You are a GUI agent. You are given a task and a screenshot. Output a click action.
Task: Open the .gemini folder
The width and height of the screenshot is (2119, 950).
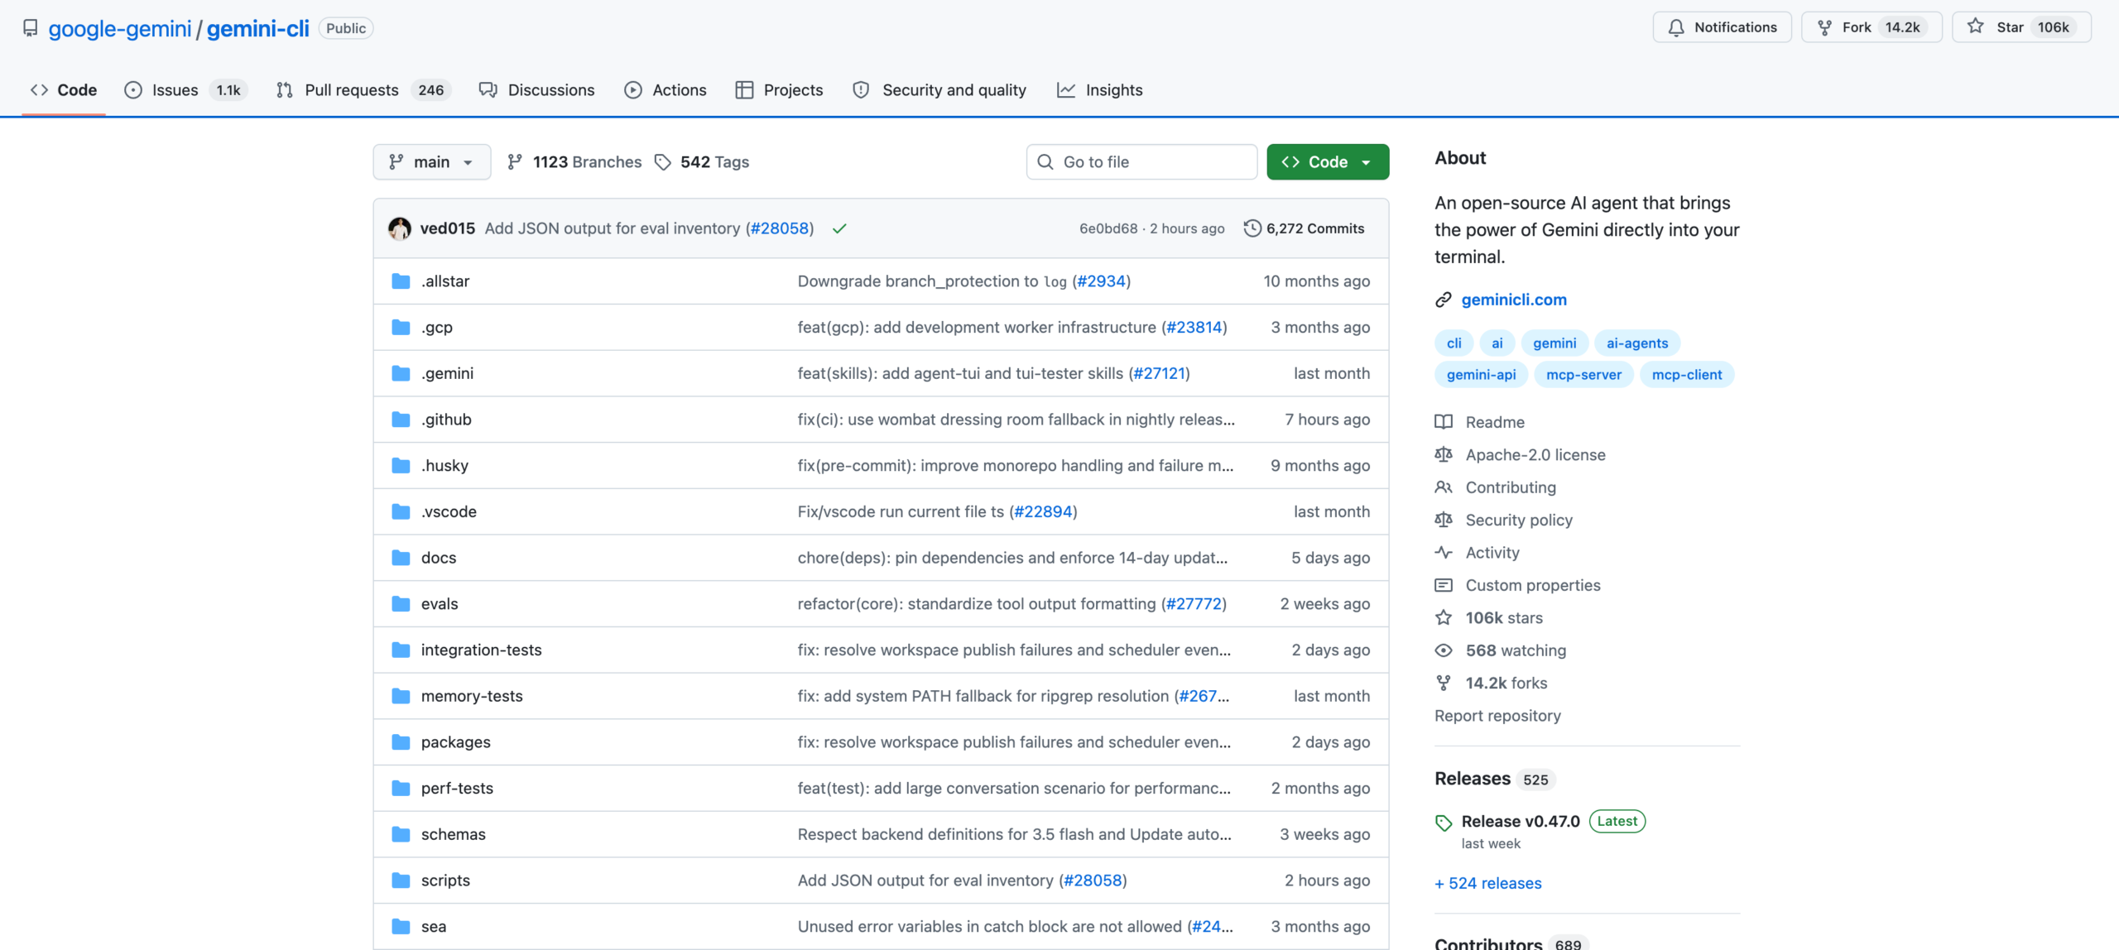point(447,374)
